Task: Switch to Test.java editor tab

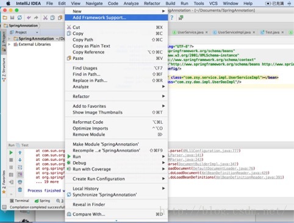Action: click(272, 32)
